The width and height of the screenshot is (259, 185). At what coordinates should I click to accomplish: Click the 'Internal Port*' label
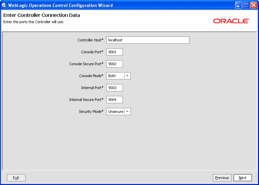pos(92,88)
